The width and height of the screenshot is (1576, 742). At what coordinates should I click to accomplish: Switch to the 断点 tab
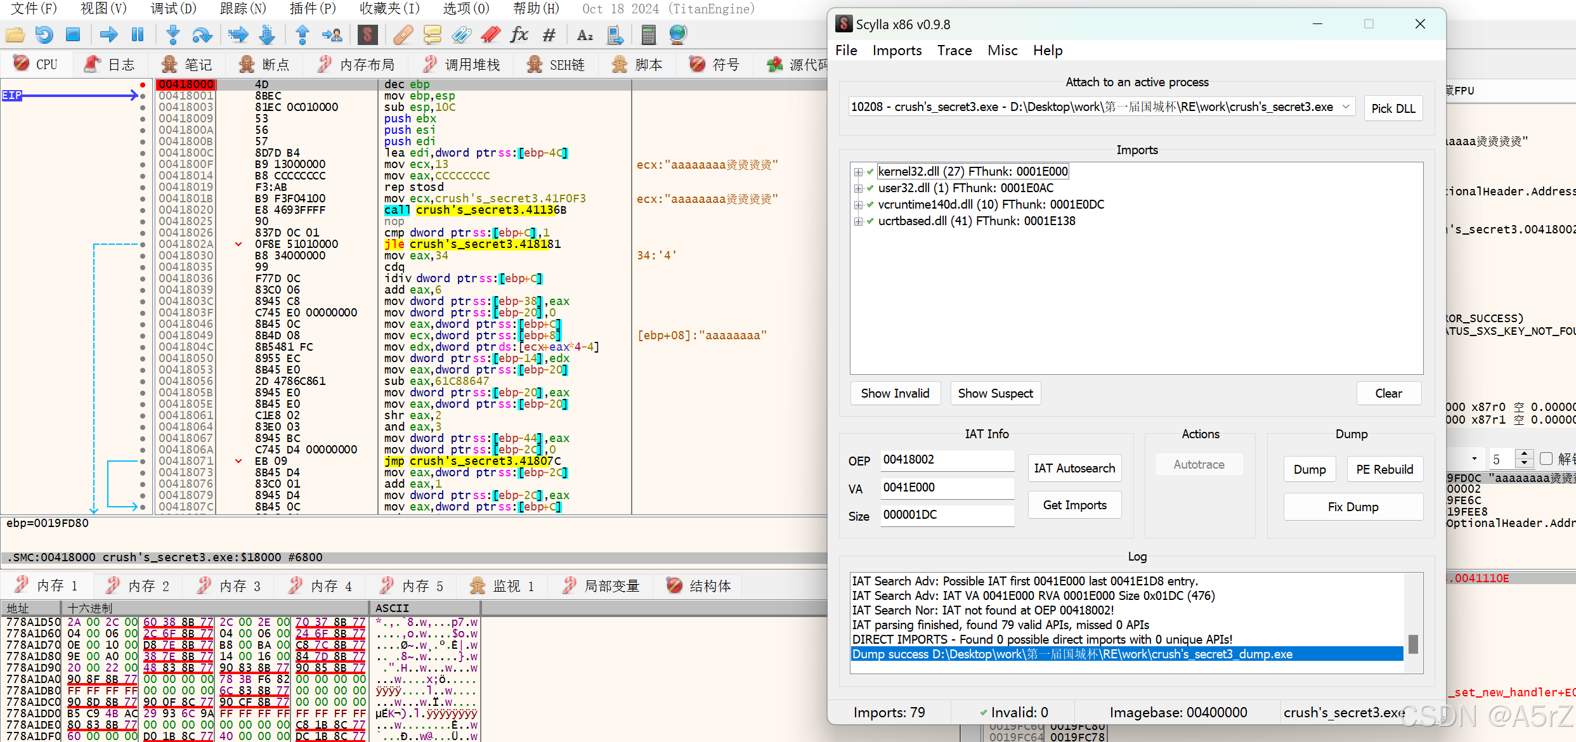pyautogui.click(x=264, y=65)
